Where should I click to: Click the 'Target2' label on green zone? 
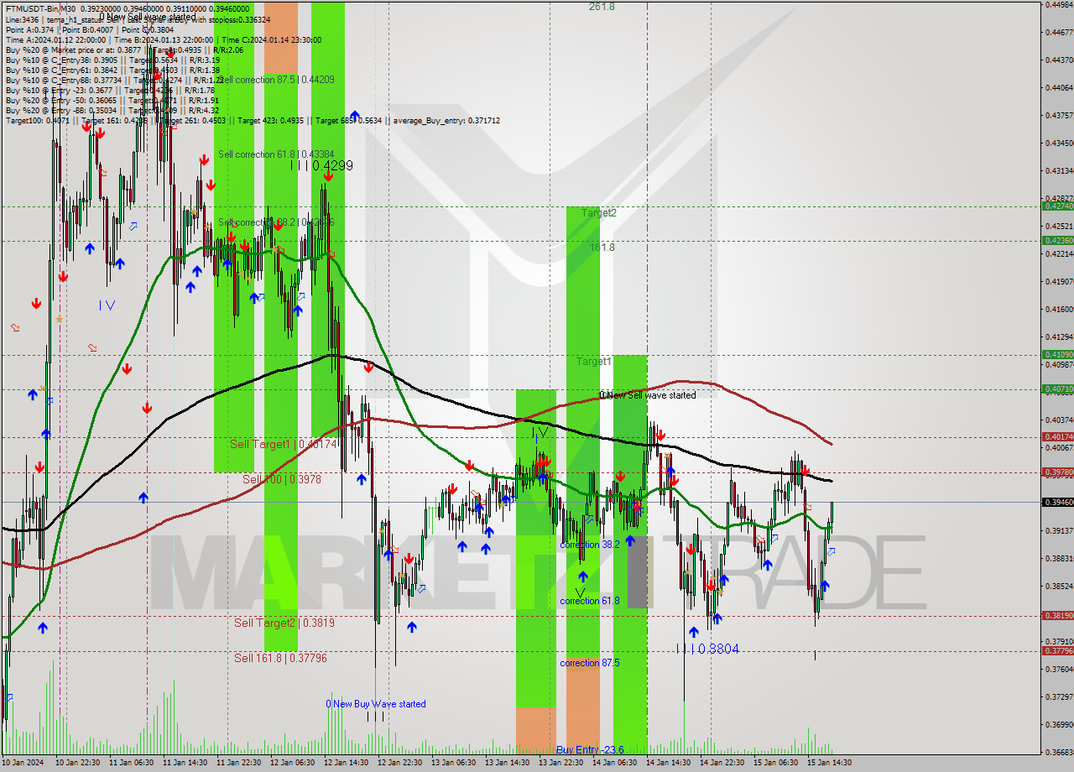coord(599,213)
